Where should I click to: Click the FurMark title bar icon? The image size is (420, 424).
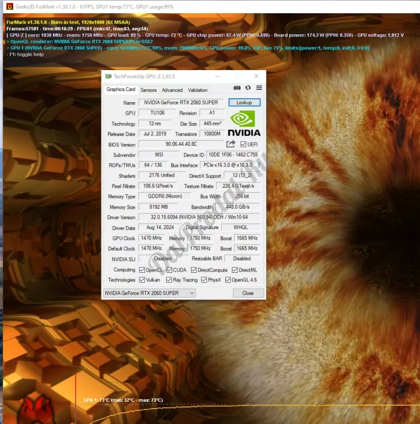pyautogui.click(x=10, y=7)
